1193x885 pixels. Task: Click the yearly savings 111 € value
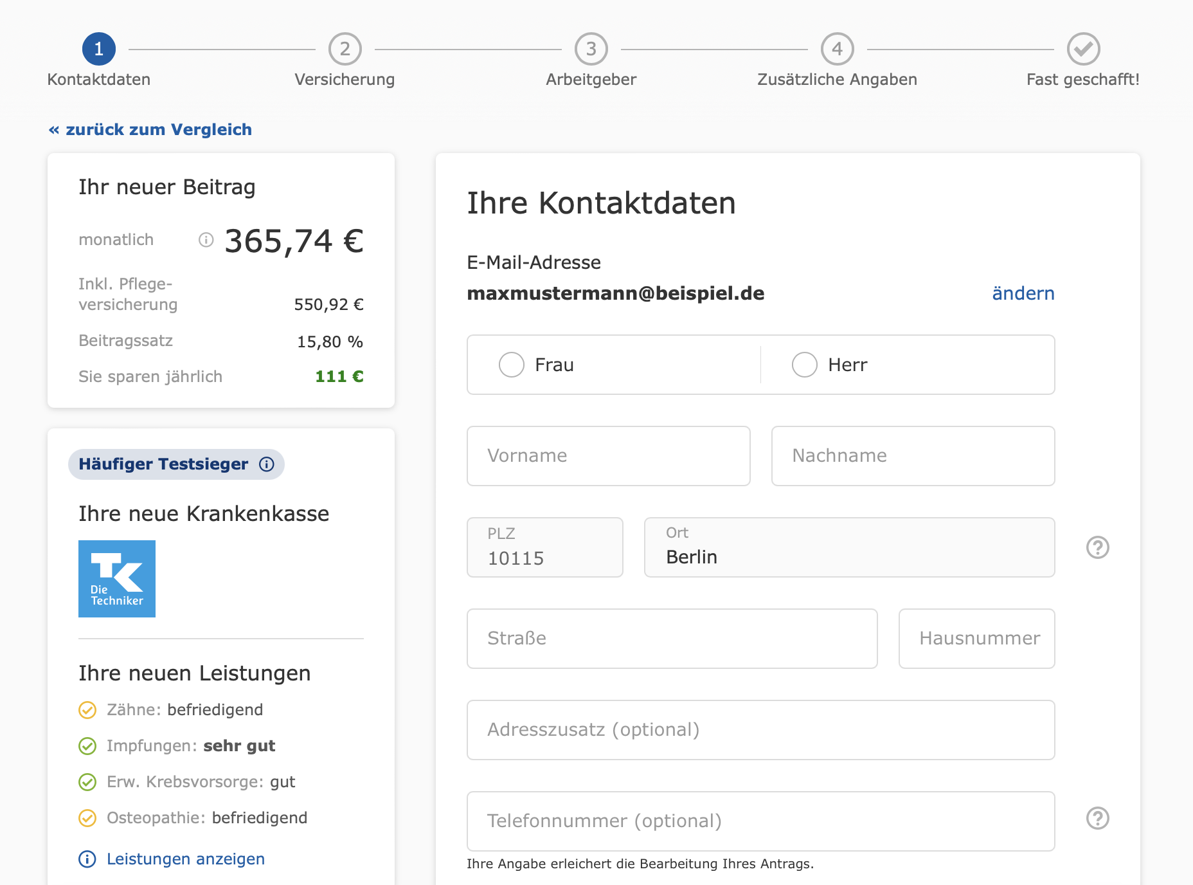tap(339, 377)
